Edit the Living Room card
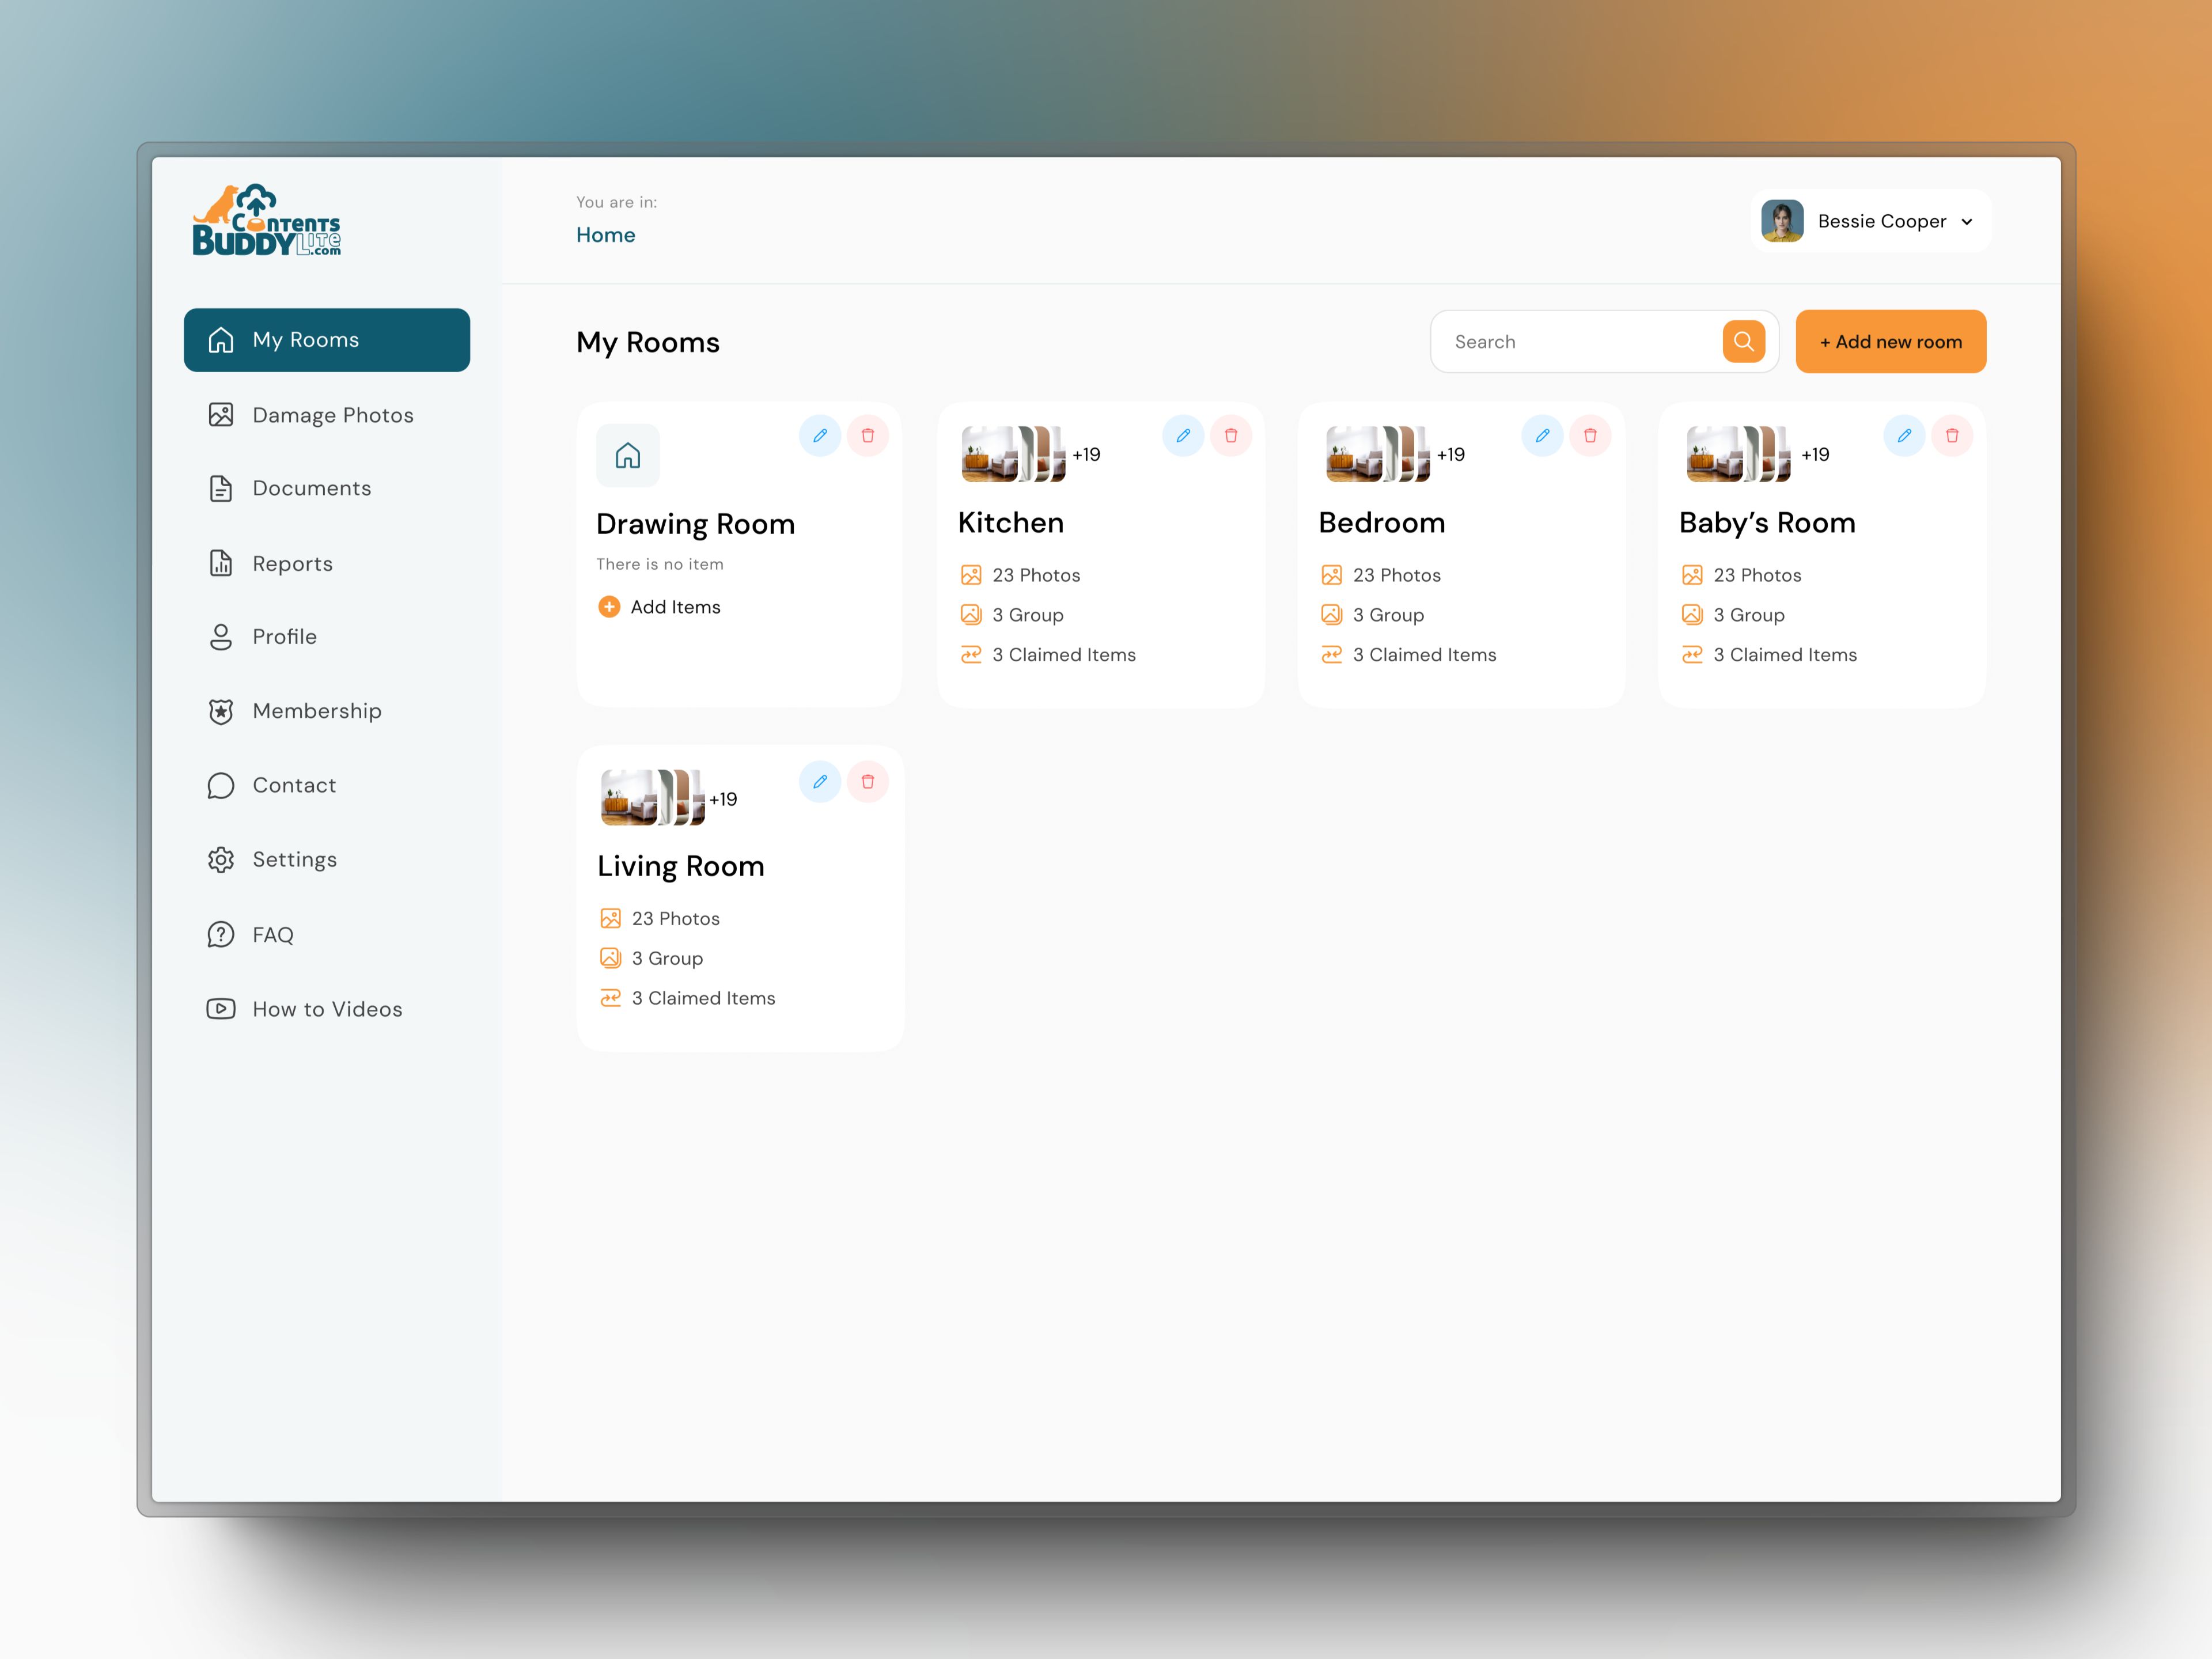 pos(820,782)
